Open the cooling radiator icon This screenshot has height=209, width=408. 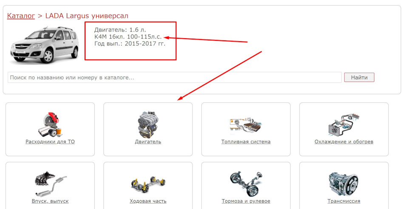coord(344,125)
